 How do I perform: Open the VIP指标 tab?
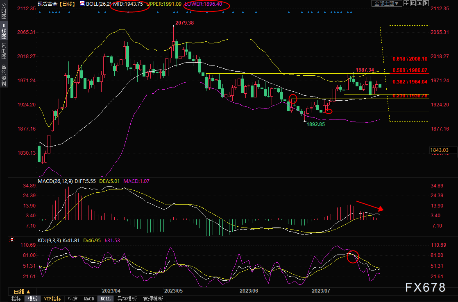tap(52, 299)
